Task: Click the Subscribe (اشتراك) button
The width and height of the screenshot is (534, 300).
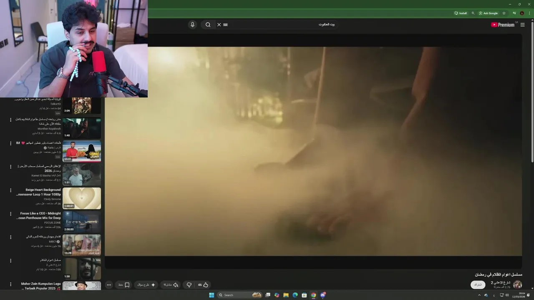Action: [x=478, y=285]
